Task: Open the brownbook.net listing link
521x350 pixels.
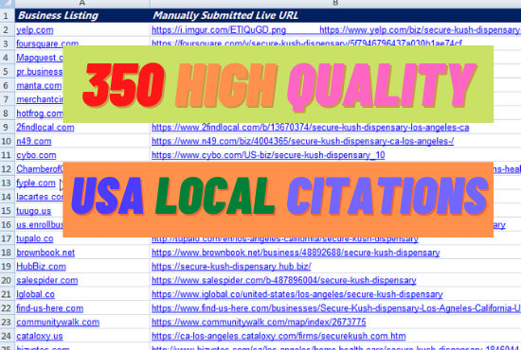Action: coord(45,253)
